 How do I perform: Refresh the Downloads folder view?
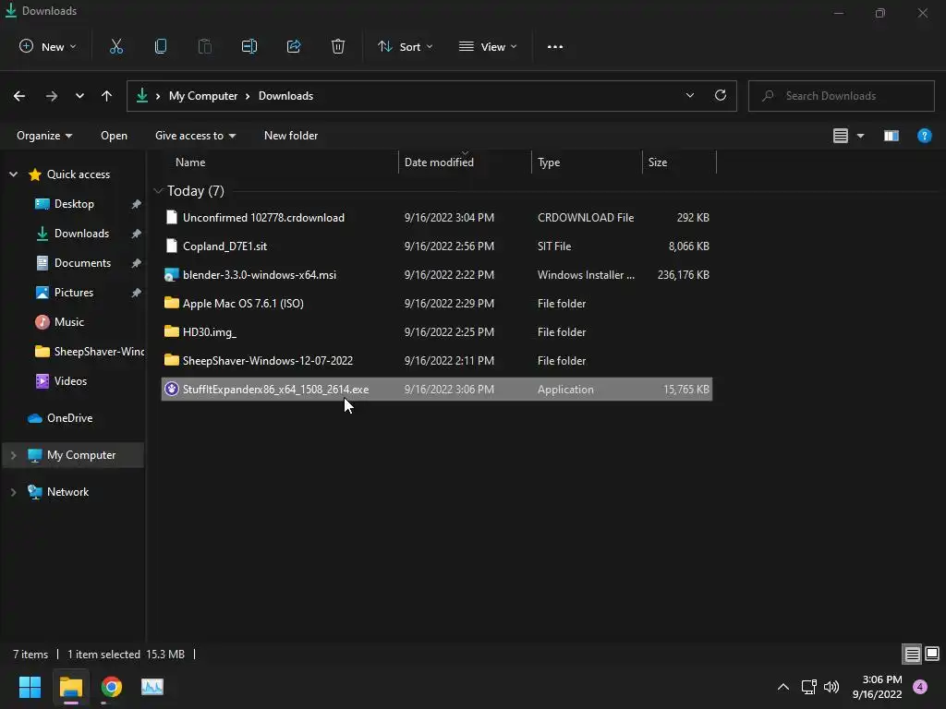coord(721,95)
